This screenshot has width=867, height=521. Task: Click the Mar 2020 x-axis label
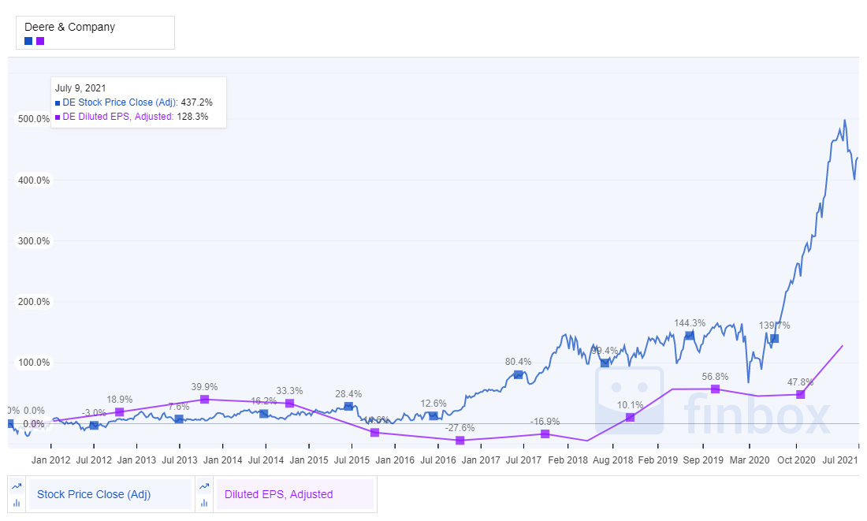click(750, 460)
